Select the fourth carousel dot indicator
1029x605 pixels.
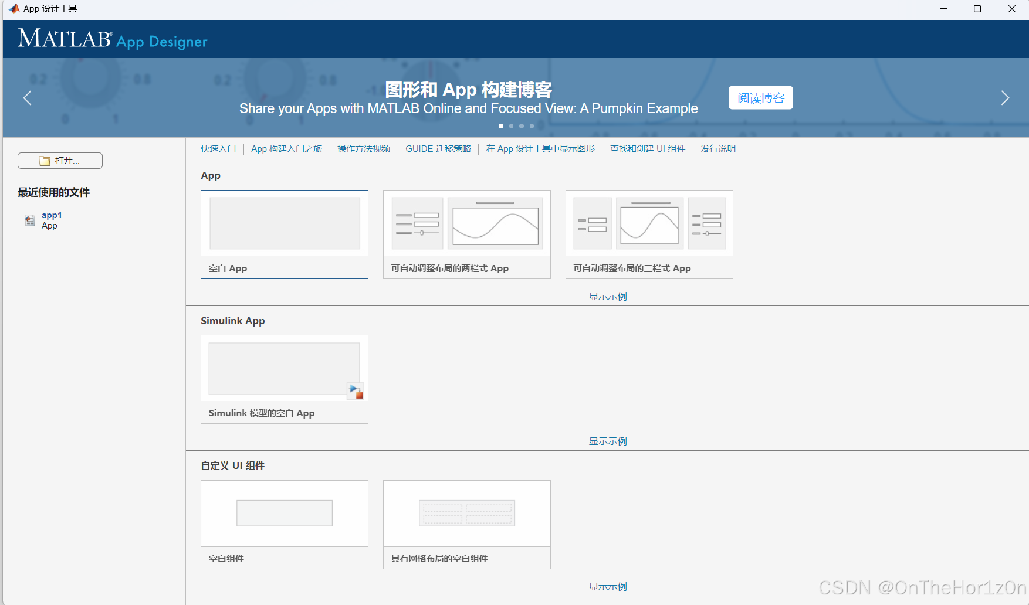pyautogui.click(x=532, y=126)
